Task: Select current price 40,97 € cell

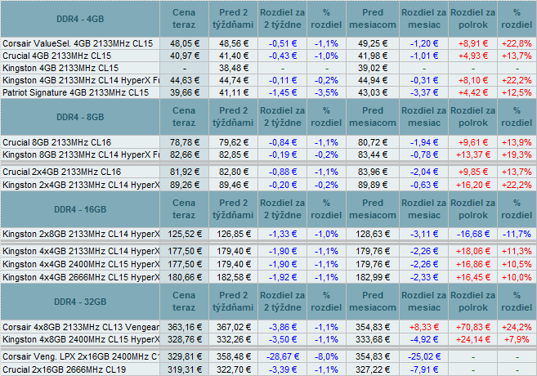Action: [x=185, y=56]
